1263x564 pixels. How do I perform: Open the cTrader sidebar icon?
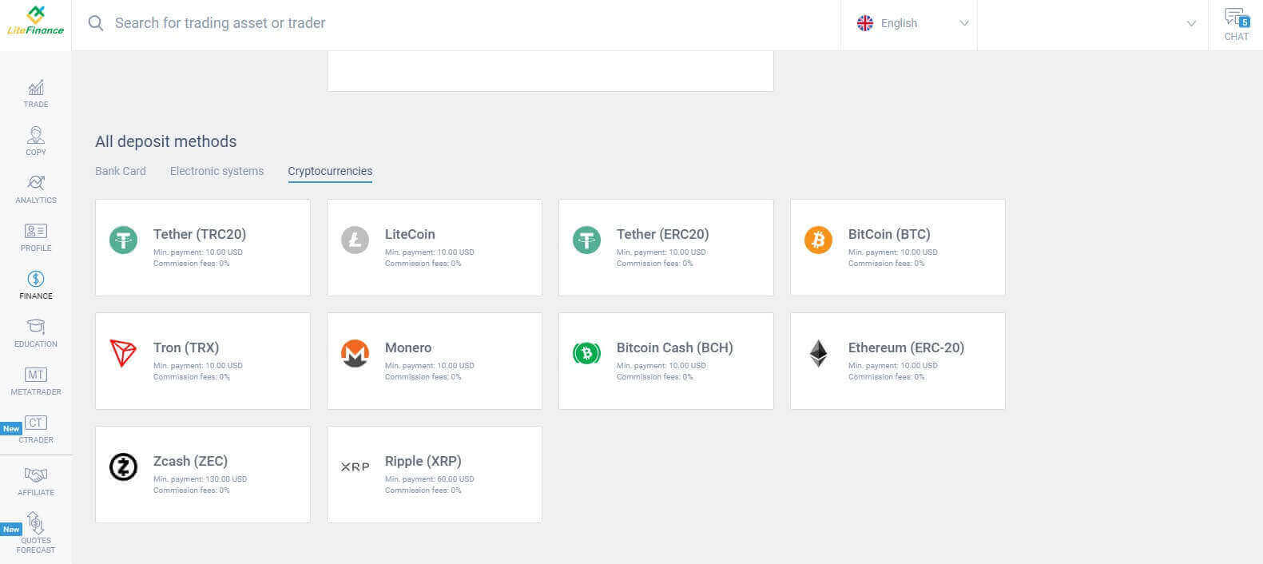point(36,423)
